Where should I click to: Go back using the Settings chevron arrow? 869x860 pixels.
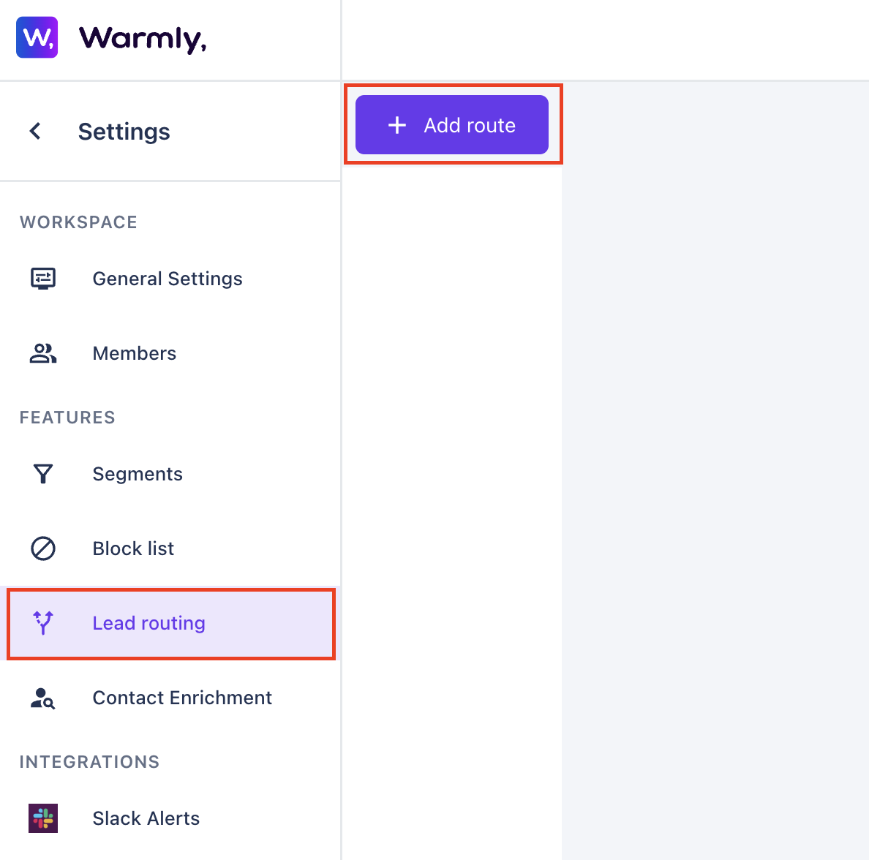[x=35, y=132]
